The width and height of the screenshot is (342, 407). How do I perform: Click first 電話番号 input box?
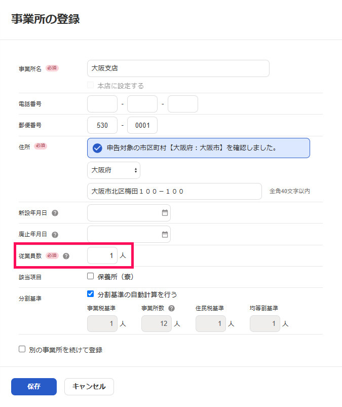pyautogui.click(x=102, y=104)
